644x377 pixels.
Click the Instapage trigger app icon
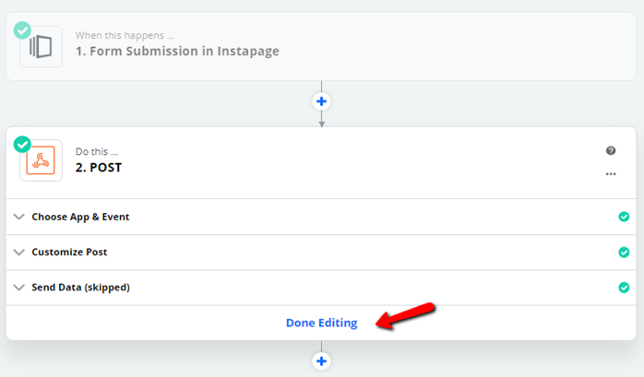42,47
